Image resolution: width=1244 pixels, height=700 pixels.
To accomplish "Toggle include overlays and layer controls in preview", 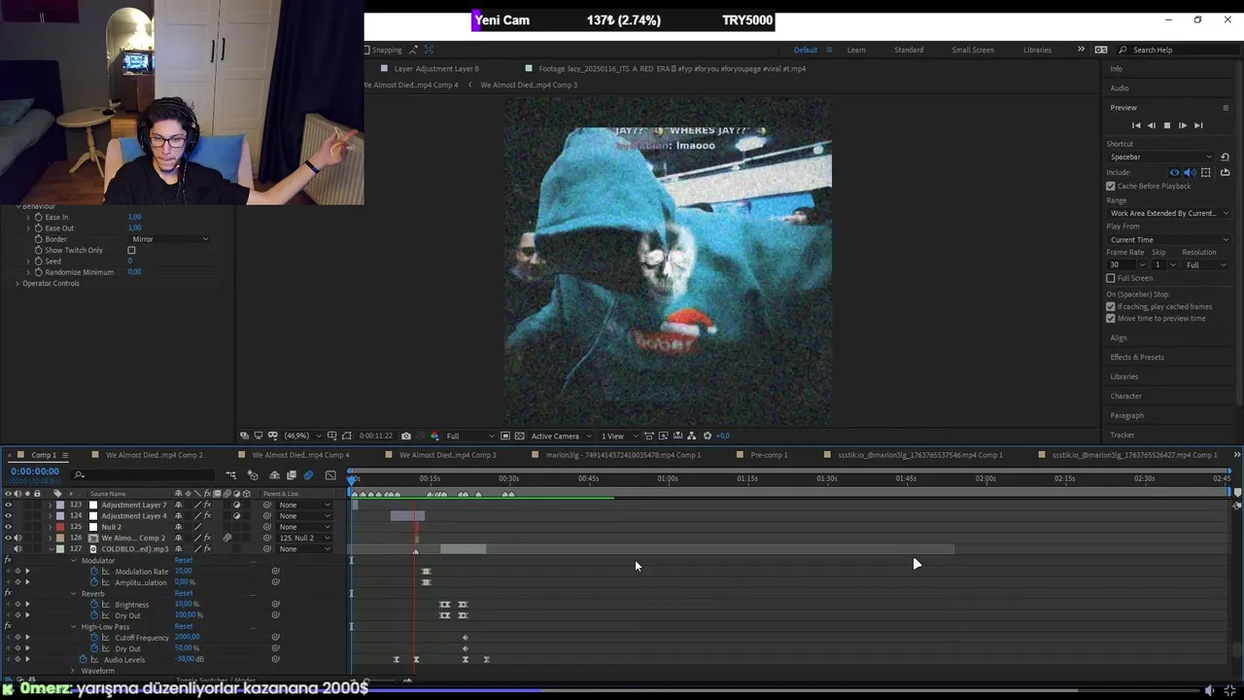I will tap(1206, 172).
